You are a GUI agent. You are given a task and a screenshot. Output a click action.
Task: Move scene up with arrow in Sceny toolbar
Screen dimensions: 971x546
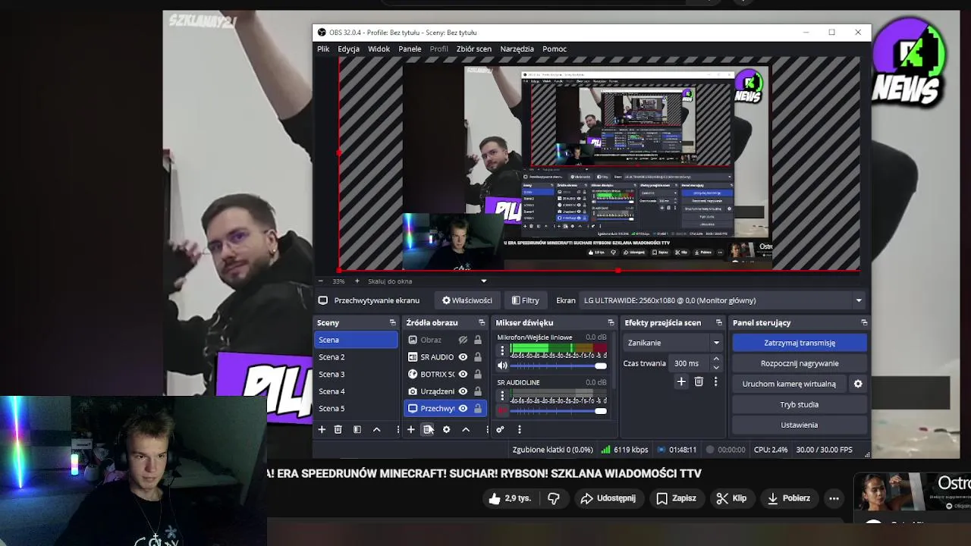[x=376, y=429]
